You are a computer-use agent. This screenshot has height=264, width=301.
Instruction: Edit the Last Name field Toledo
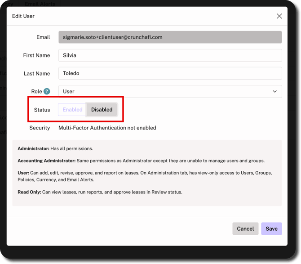tap(170, 73)
